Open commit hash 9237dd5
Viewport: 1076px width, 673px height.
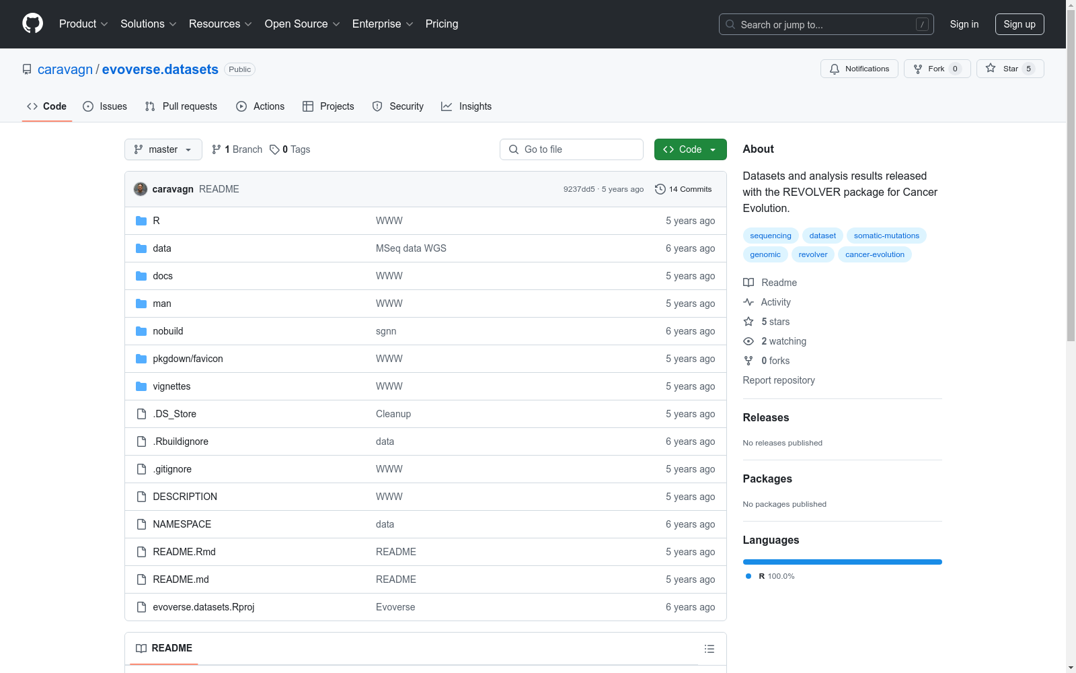[x=579, y=189]
